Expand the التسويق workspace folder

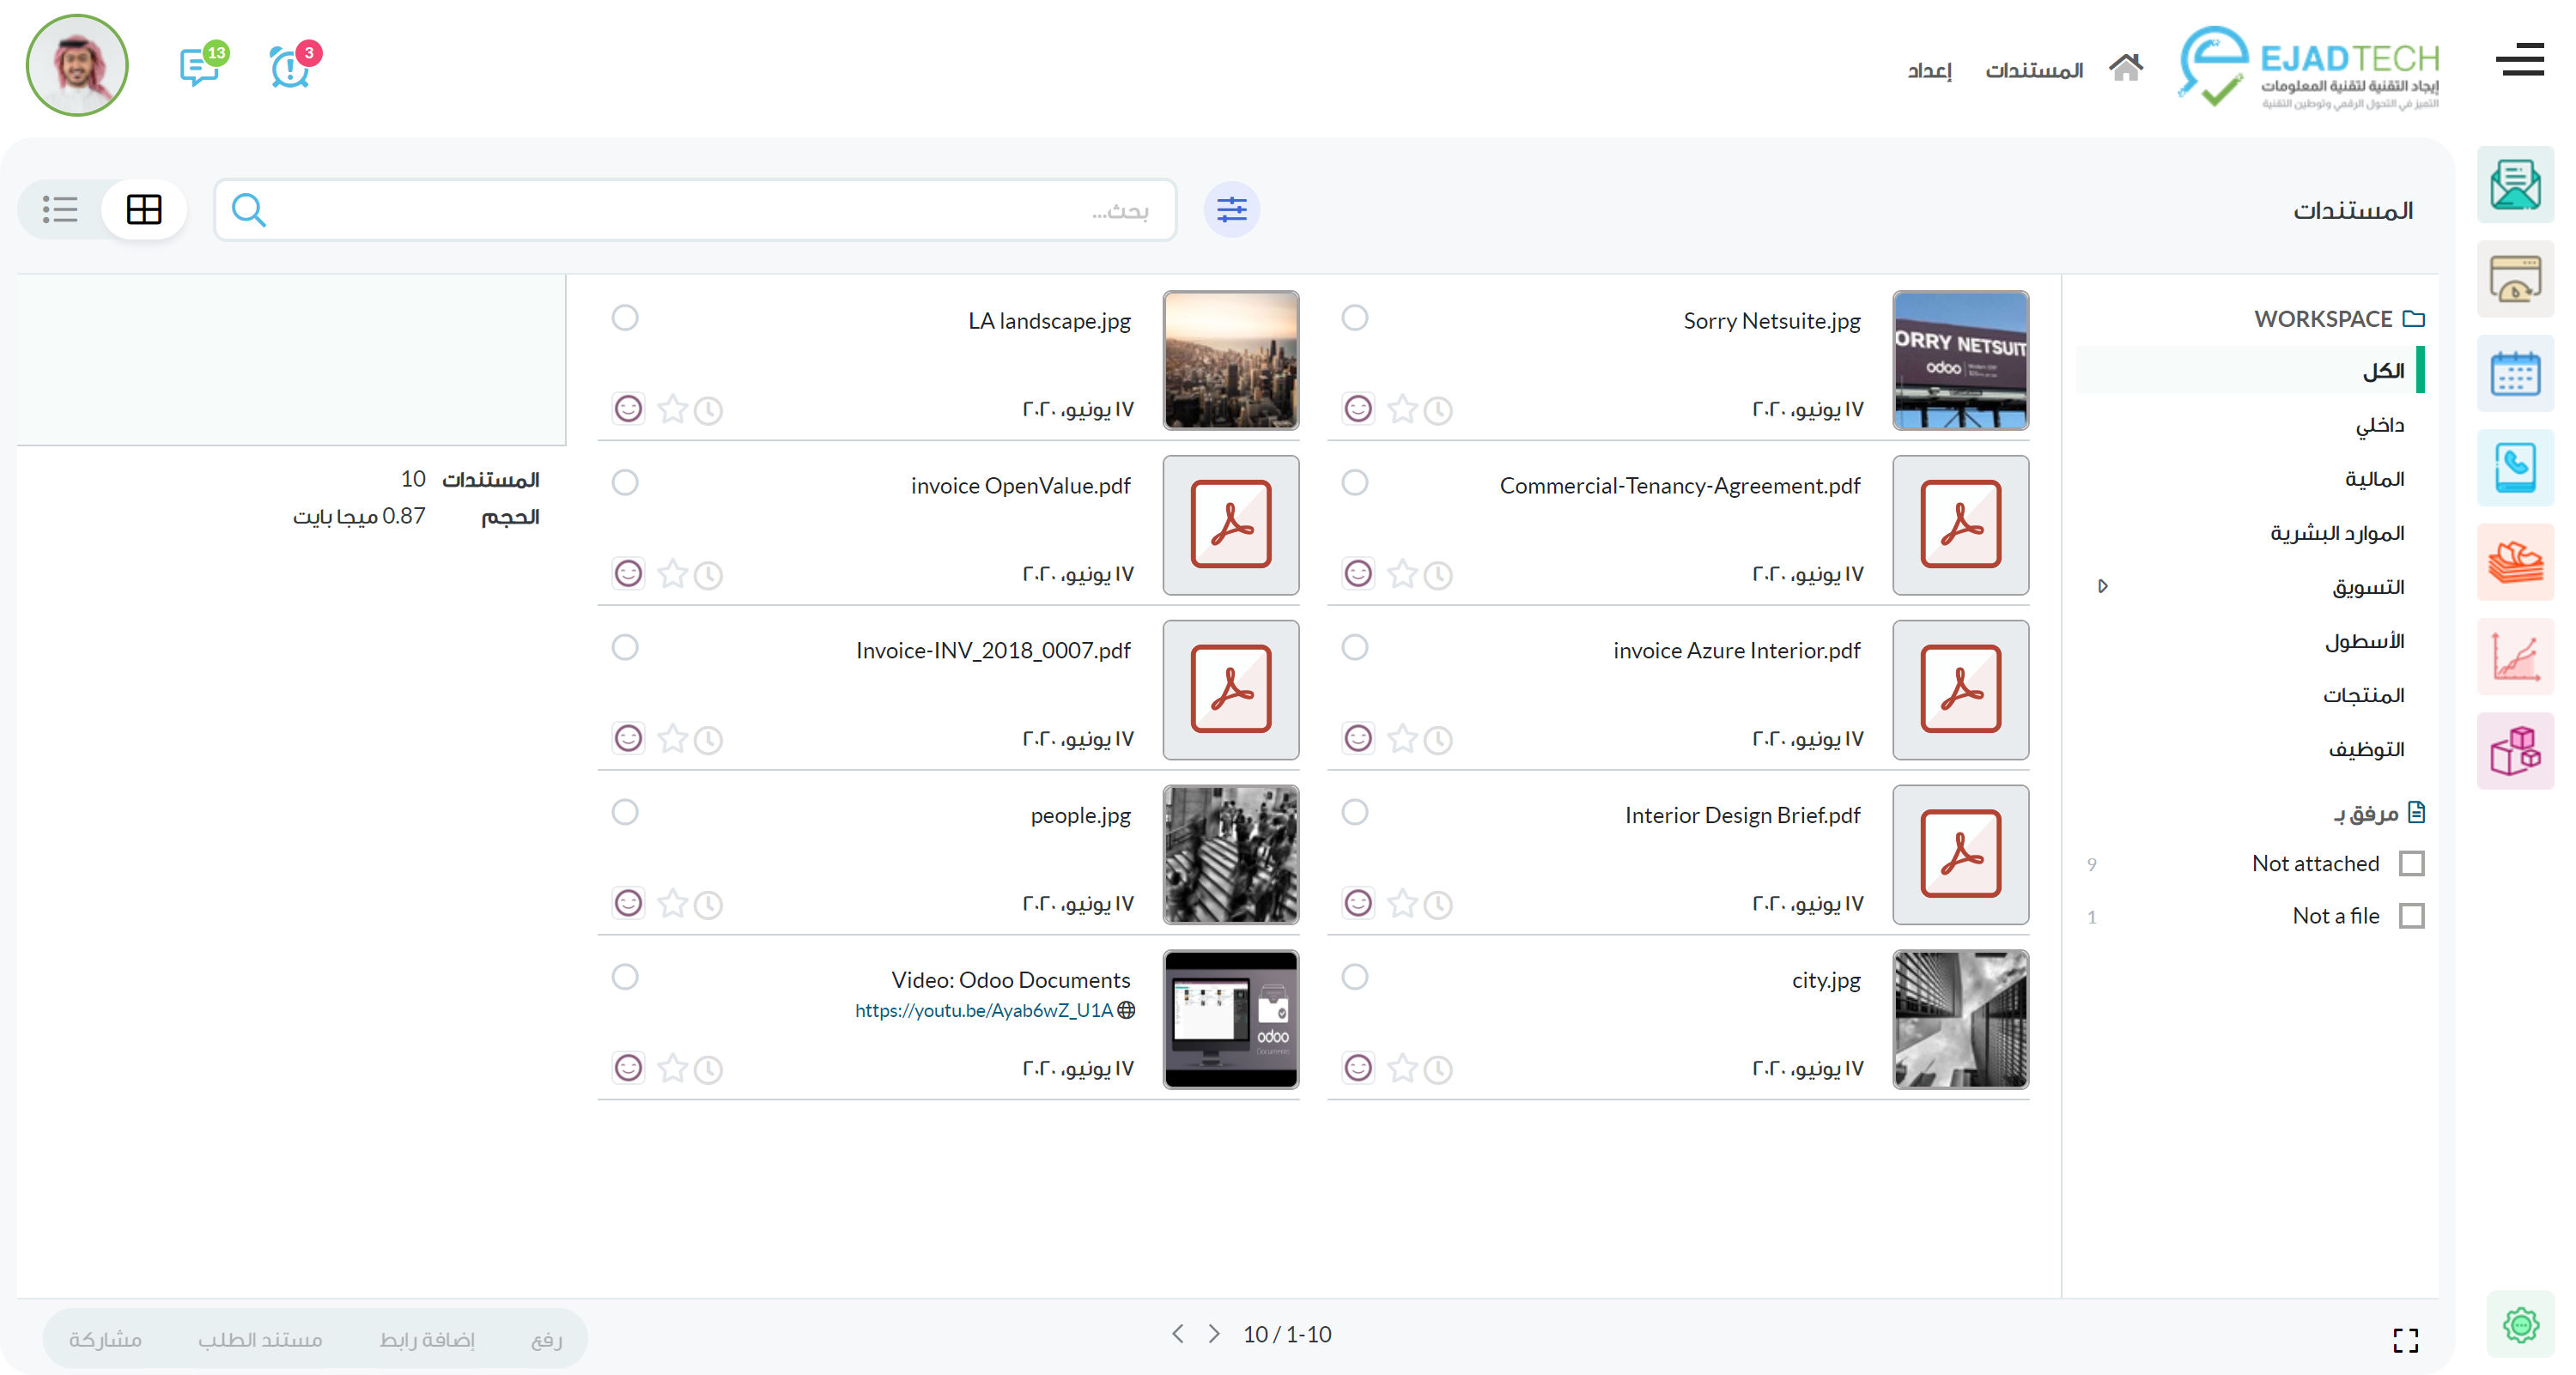[x=2102, y=586]
